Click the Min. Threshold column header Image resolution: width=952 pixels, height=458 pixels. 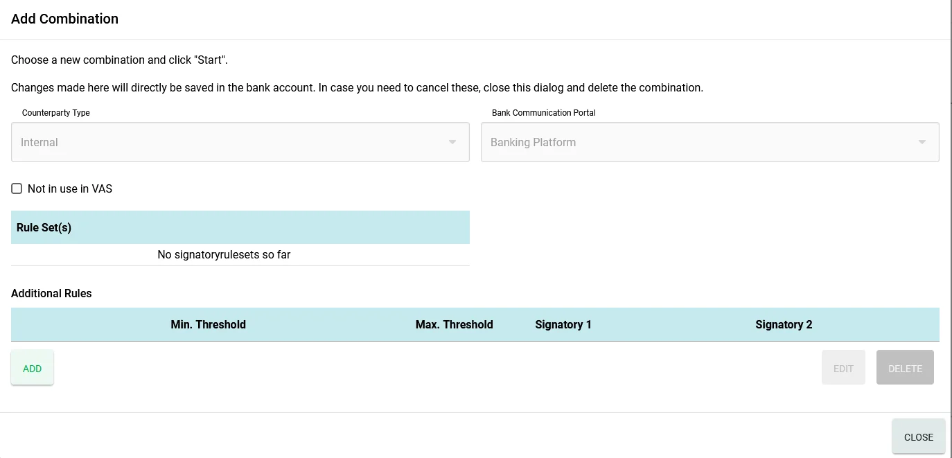click(x=209, y=324)
